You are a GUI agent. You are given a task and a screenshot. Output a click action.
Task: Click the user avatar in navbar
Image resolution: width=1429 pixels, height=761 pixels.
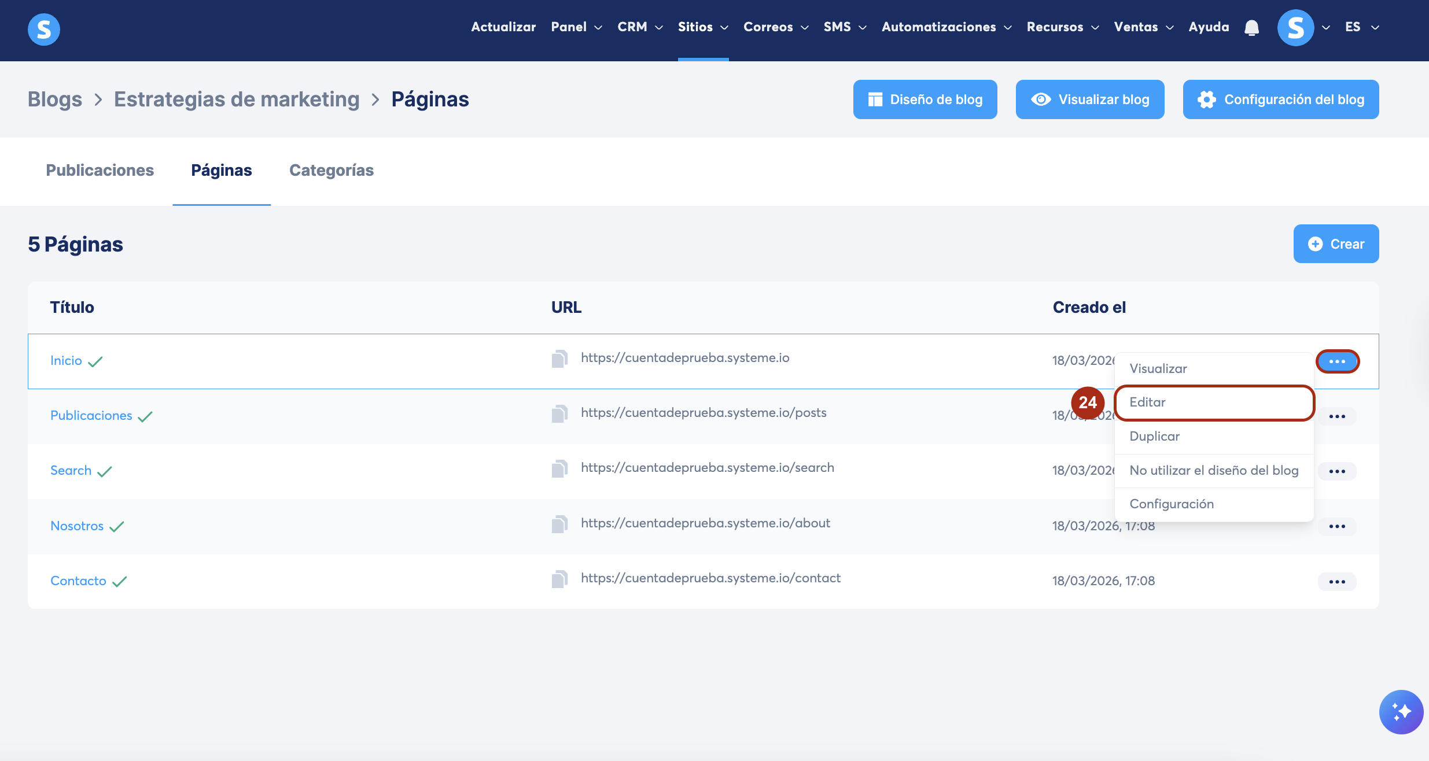(1295, 27)
